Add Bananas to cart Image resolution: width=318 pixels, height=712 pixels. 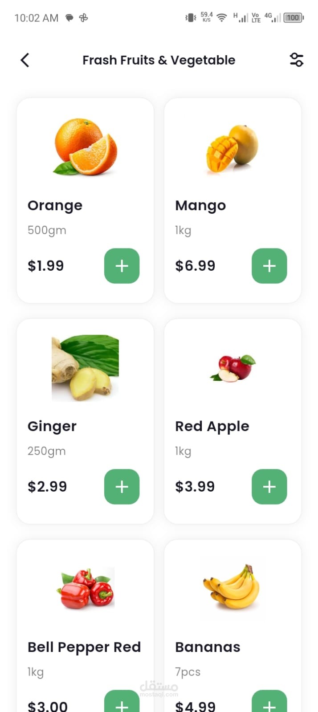269,703
